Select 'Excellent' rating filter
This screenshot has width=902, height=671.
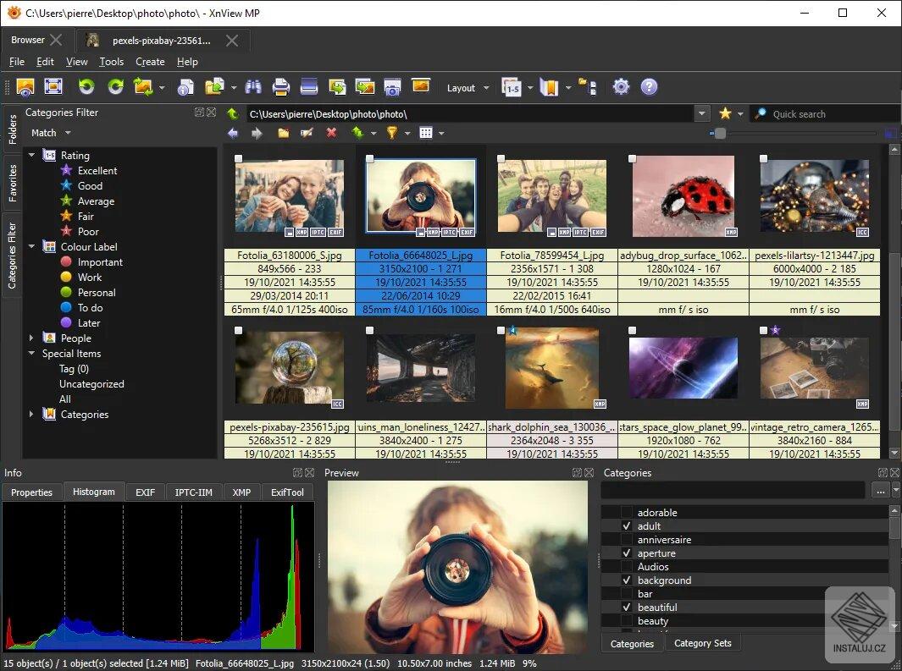(97, 171)
